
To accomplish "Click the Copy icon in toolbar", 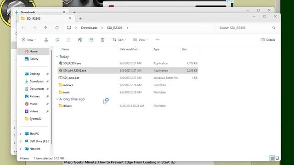I will pyautogui.click(x=57, y=40).
